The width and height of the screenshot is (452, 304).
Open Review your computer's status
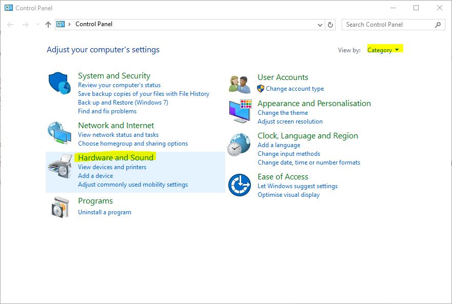[120, 85]
